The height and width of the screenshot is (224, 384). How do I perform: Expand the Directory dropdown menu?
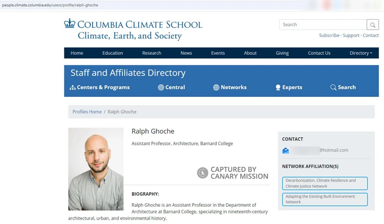coord(361,53)
